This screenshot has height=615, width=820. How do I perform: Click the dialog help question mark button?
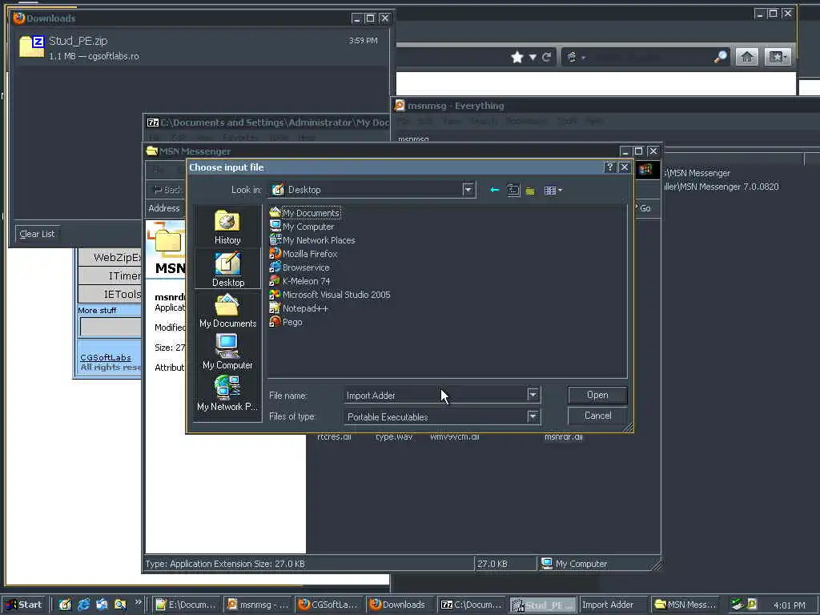pos(609,167)
